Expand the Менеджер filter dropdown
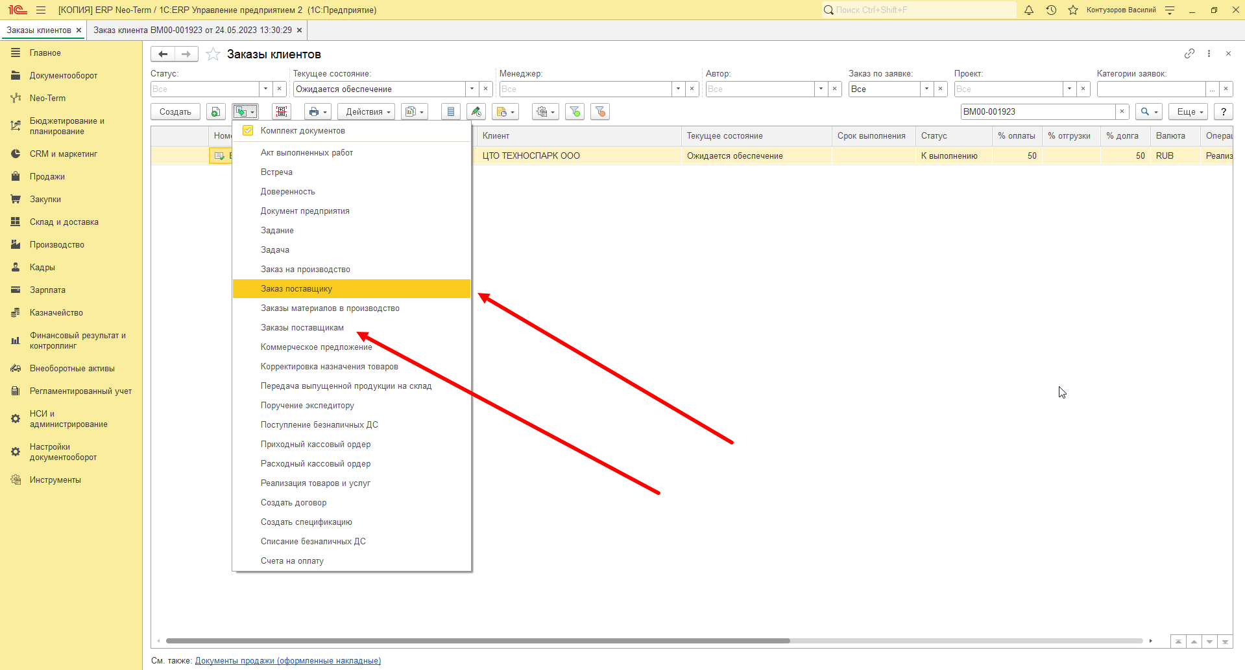Screen dimensions: 1245x670 (x=678, y=89)
